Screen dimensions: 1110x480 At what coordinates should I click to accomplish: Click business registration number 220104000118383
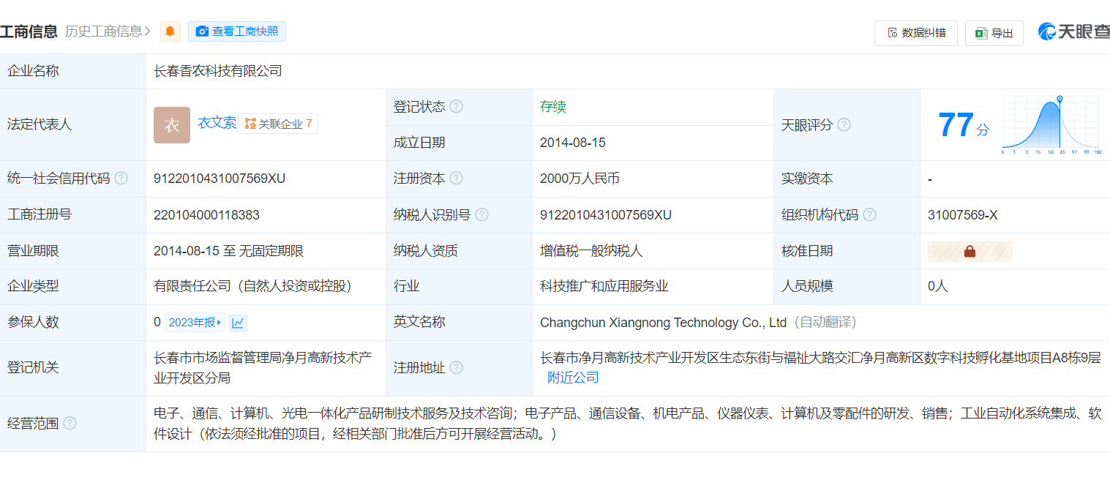point(206,215)
